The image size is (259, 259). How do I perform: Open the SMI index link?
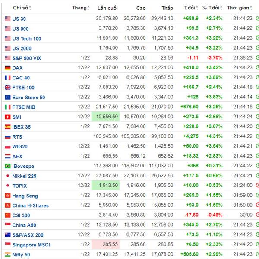coord(17,117)
